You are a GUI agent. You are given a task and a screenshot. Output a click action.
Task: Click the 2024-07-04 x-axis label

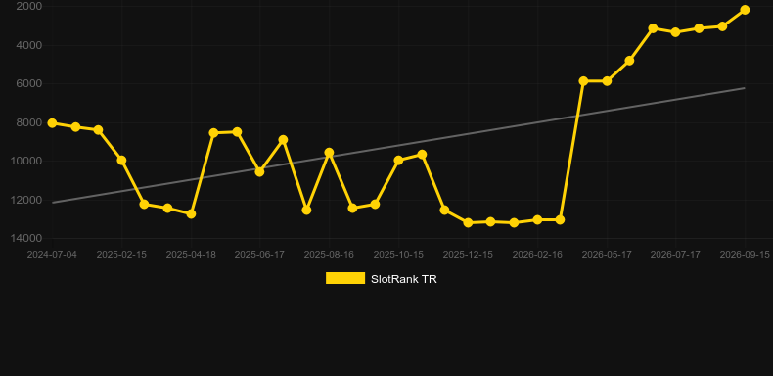tap(52, 255)
